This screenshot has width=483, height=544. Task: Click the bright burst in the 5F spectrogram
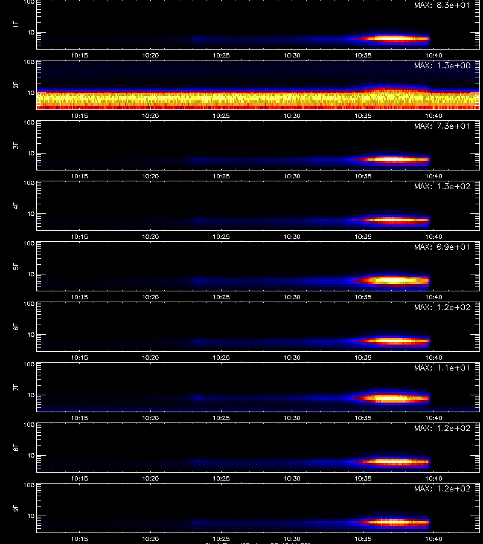pos(393,280)
